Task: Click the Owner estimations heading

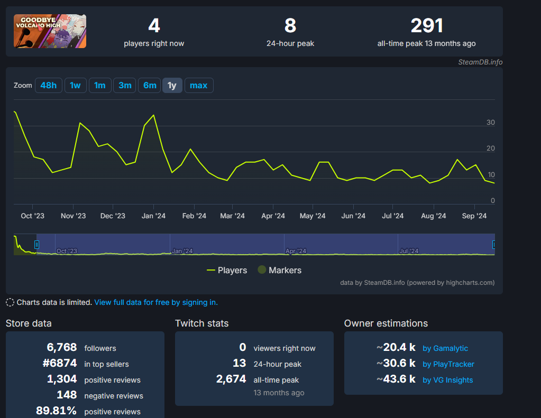Action: [386, 323]
